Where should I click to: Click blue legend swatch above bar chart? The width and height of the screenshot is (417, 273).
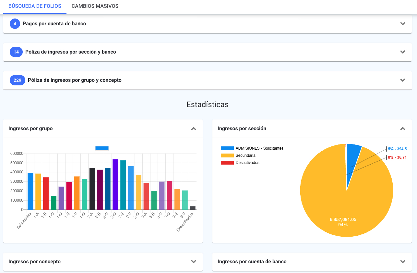[102, 148]
